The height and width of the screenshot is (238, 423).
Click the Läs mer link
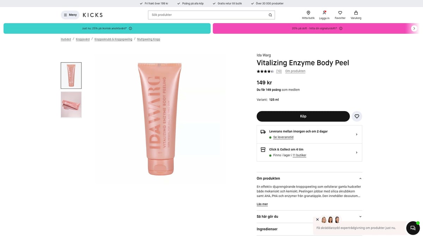click(x=262, y=204)
